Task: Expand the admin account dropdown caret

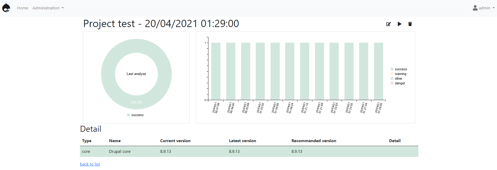Action: 493,8
